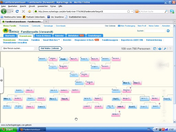Focus the Suchen site search field

click(x=155, y=31)
